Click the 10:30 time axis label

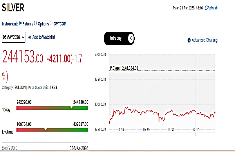[x=146, y=130]
